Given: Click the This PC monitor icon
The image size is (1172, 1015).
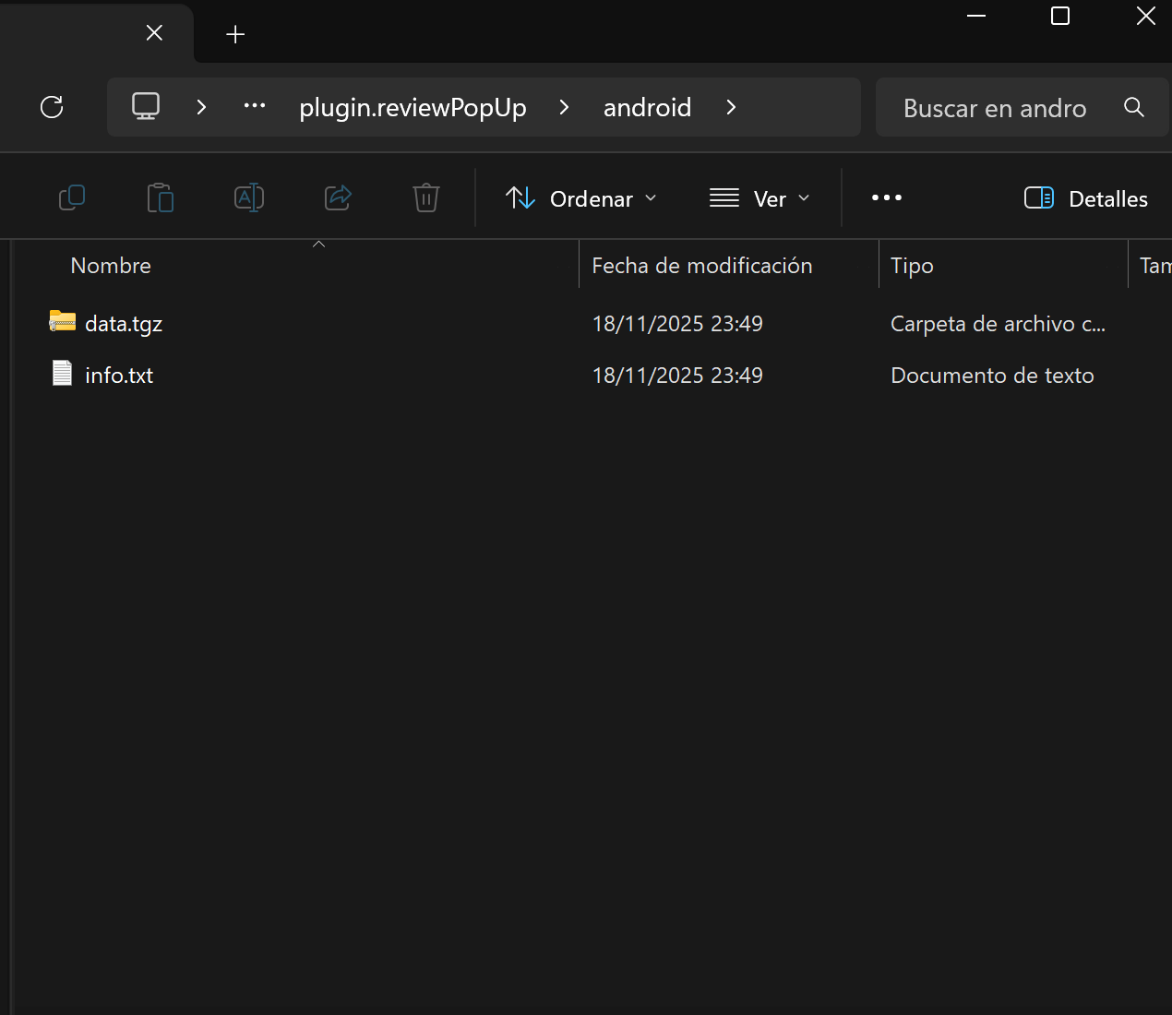Looking at the screenshot, I should 146,107.
